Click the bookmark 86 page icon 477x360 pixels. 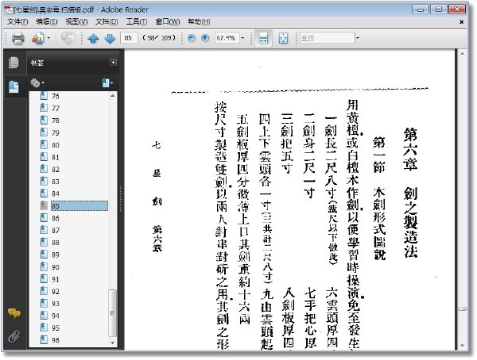tap(44, 217)
